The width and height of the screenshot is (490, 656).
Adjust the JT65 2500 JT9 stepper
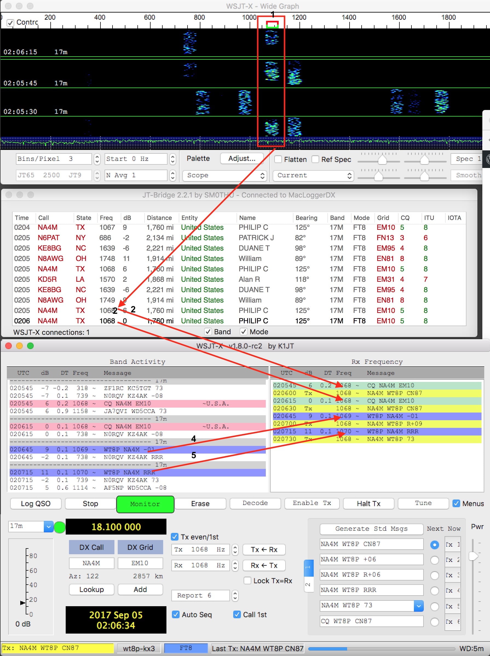click(x=97, y=175)
